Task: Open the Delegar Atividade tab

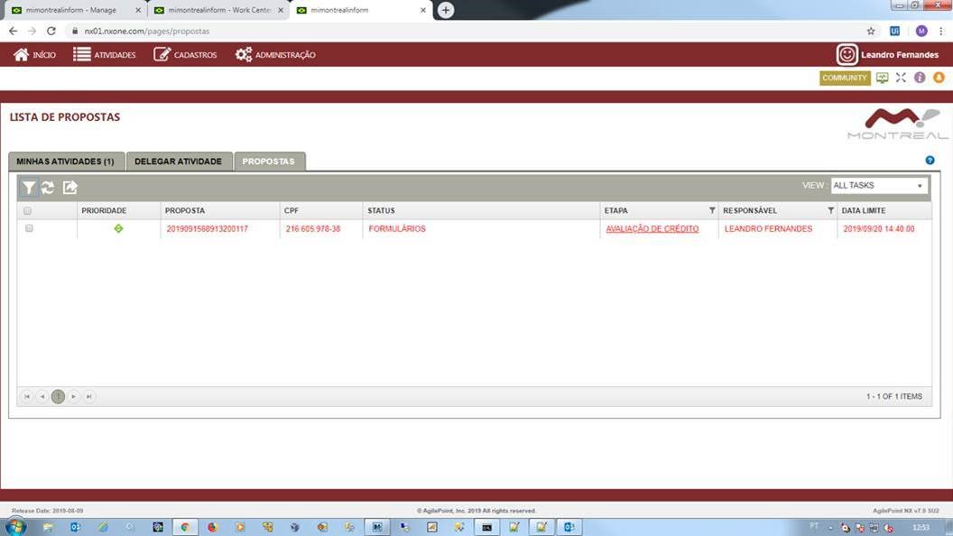Action: coord(178,162)
